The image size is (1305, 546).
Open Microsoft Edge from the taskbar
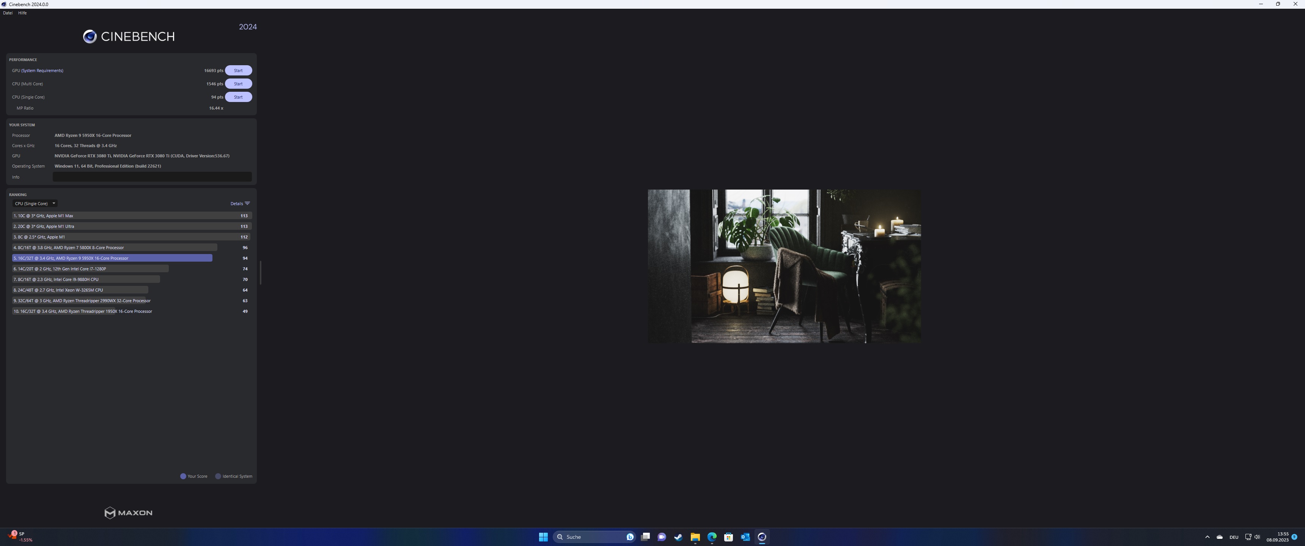[712, 537]
